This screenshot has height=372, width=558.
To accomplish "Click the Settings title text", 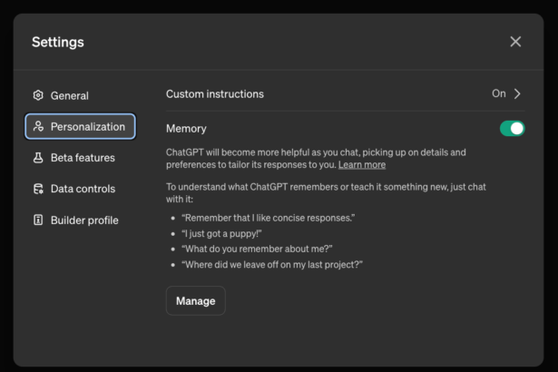I will point(58,42).
